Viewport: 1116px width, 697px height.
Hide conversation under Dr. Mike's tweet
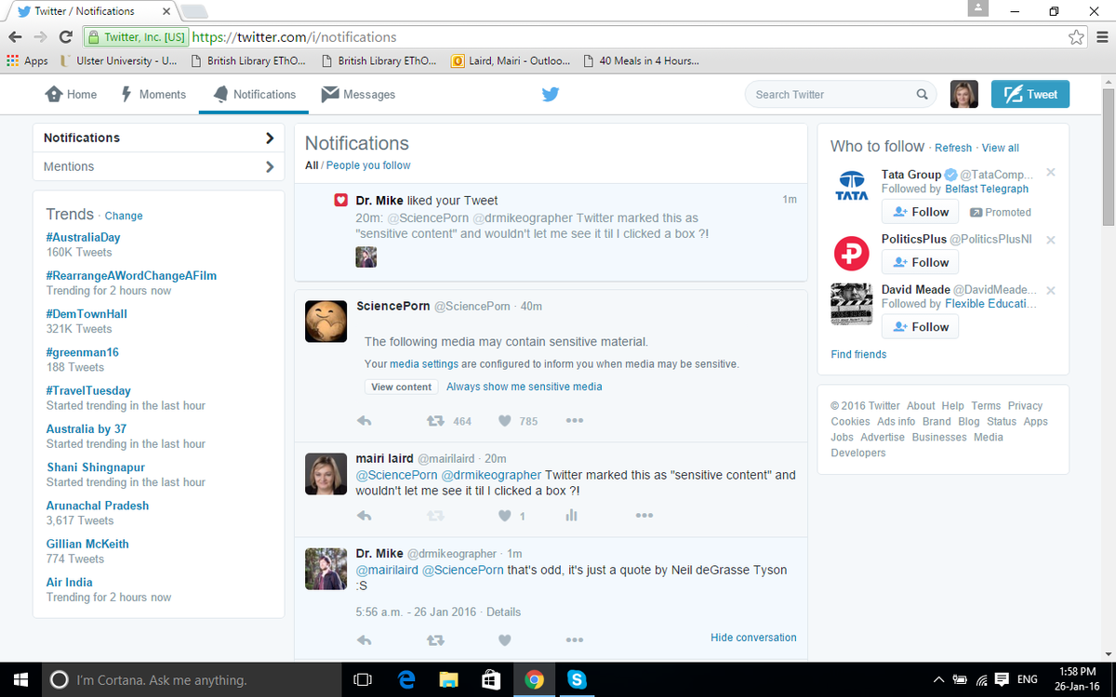pos(753,638)
